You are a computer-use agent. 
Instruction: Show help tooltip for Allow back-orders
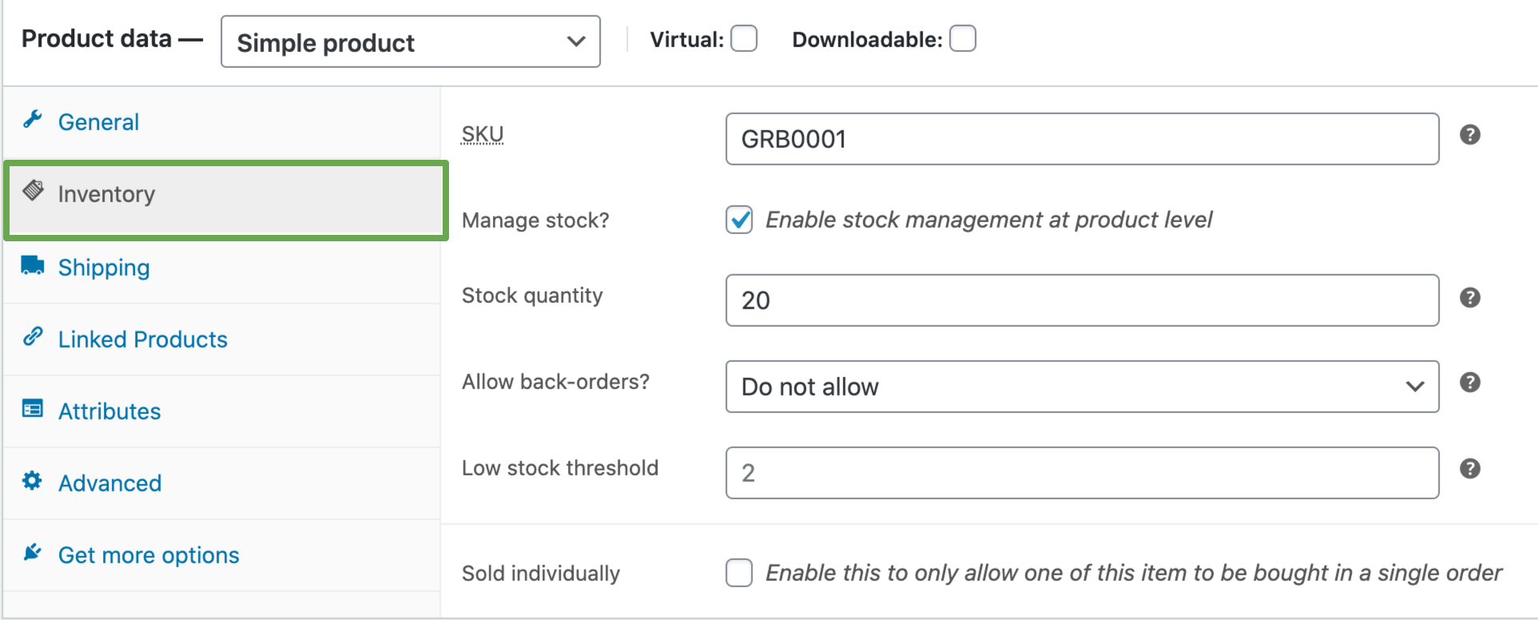pos(1470,383)
